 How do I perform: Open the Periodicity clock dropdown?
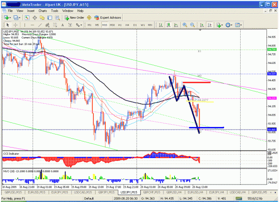pos(229,25)
